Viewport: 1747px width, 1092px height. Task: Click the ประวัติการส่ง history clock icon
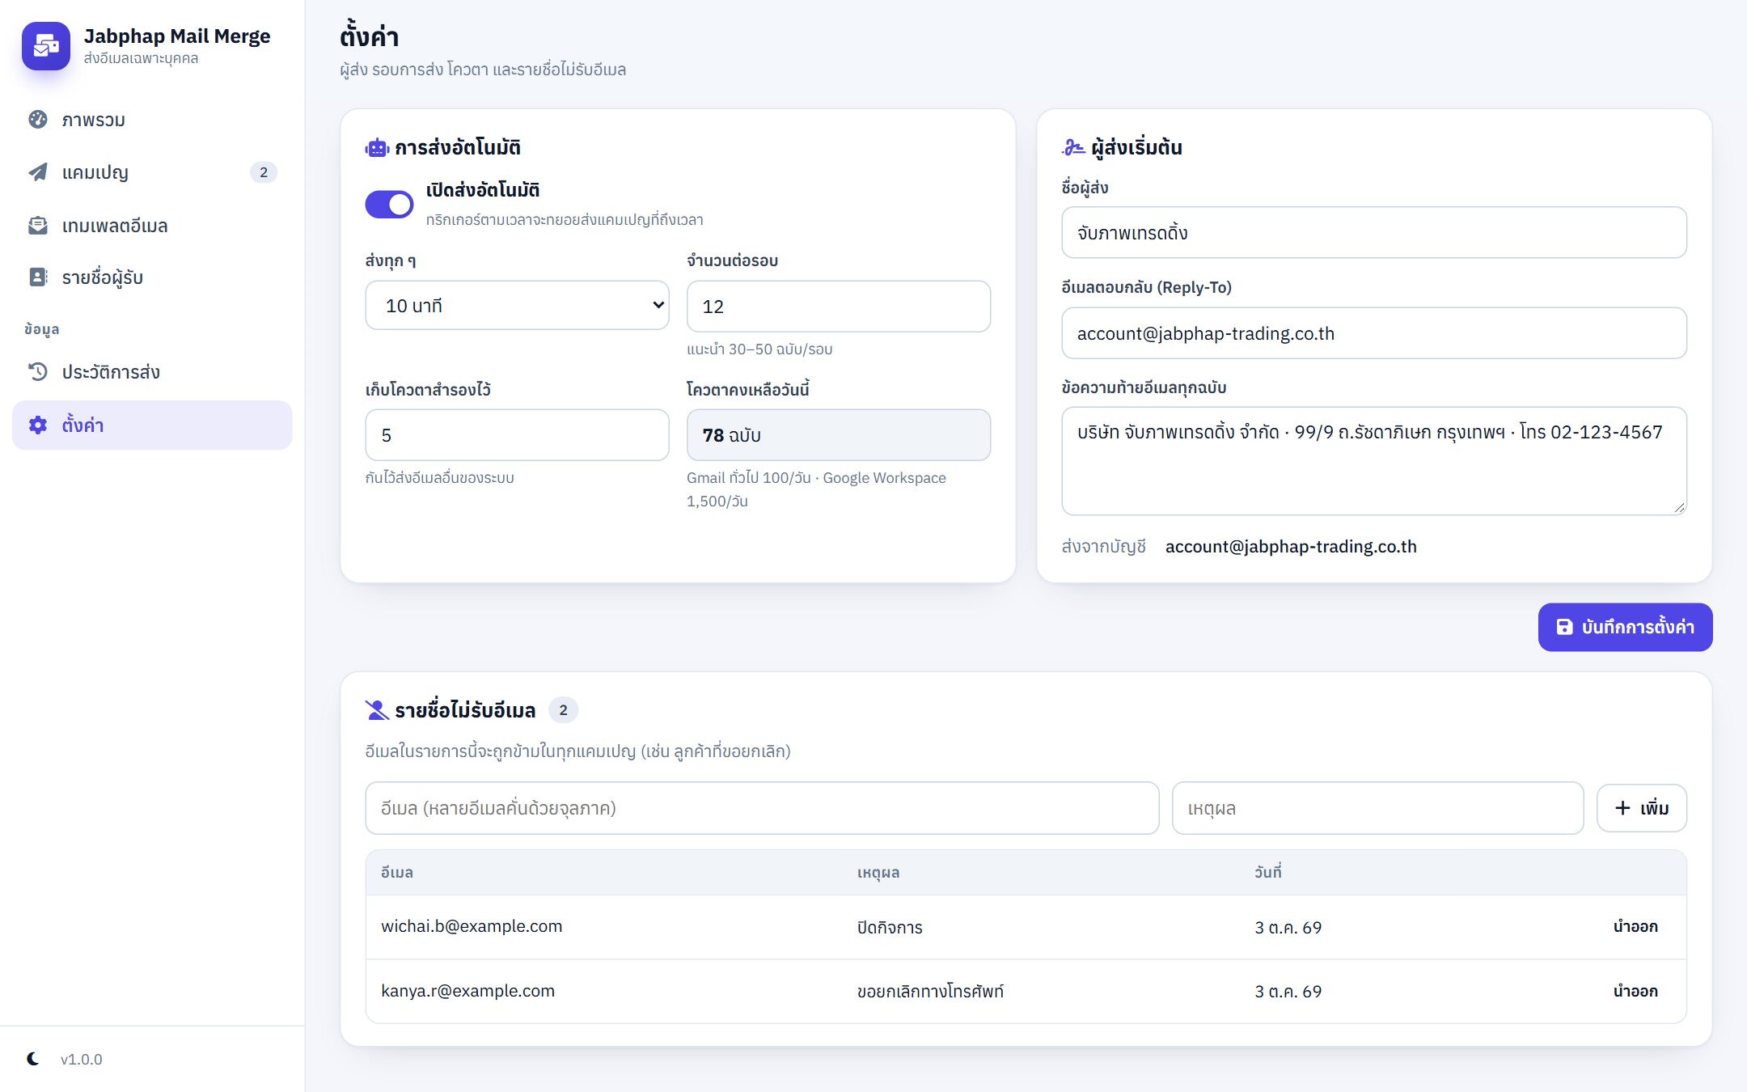[38, 372]
